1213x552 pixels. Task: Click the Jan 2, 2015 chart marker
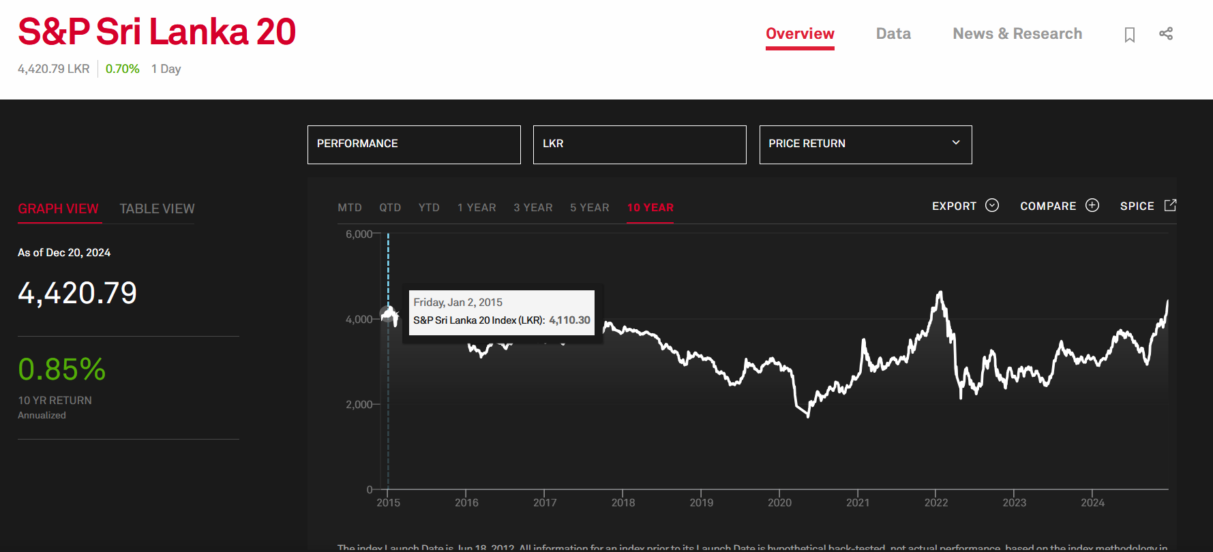(389, 314)
